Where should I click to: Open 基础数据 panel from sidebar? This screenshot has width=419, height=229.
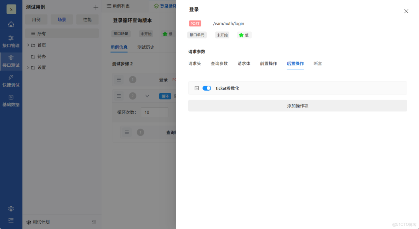(x=11, y=100)
